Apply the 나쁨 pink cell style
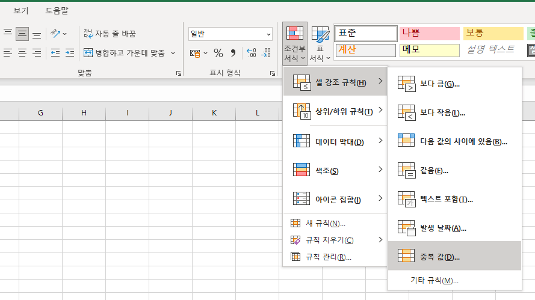 429,33
